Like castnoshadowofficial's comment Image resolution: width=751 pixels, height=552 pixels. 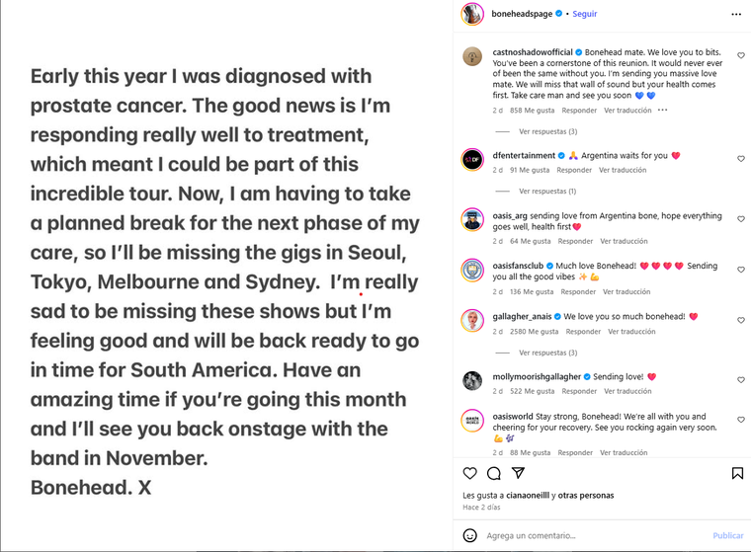737,54
